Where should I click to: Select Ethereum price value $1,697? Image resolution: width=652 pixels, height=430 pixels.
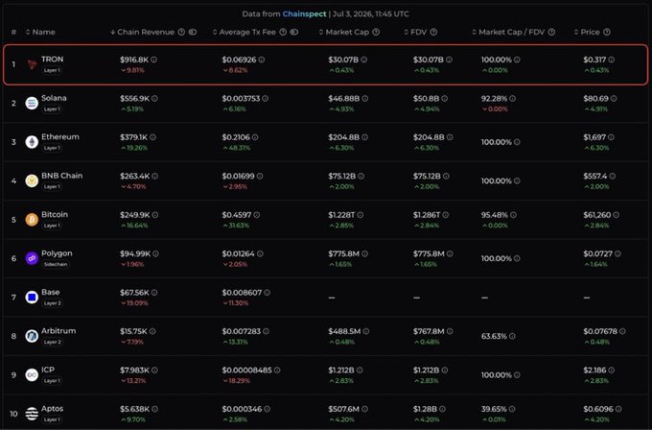[x=594, y=137]
